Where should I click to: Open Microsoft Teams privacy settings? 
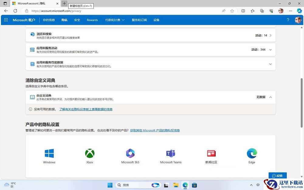pos(171,153)
